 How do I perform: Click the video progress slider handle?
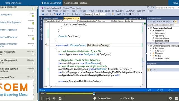pos(94,94)
